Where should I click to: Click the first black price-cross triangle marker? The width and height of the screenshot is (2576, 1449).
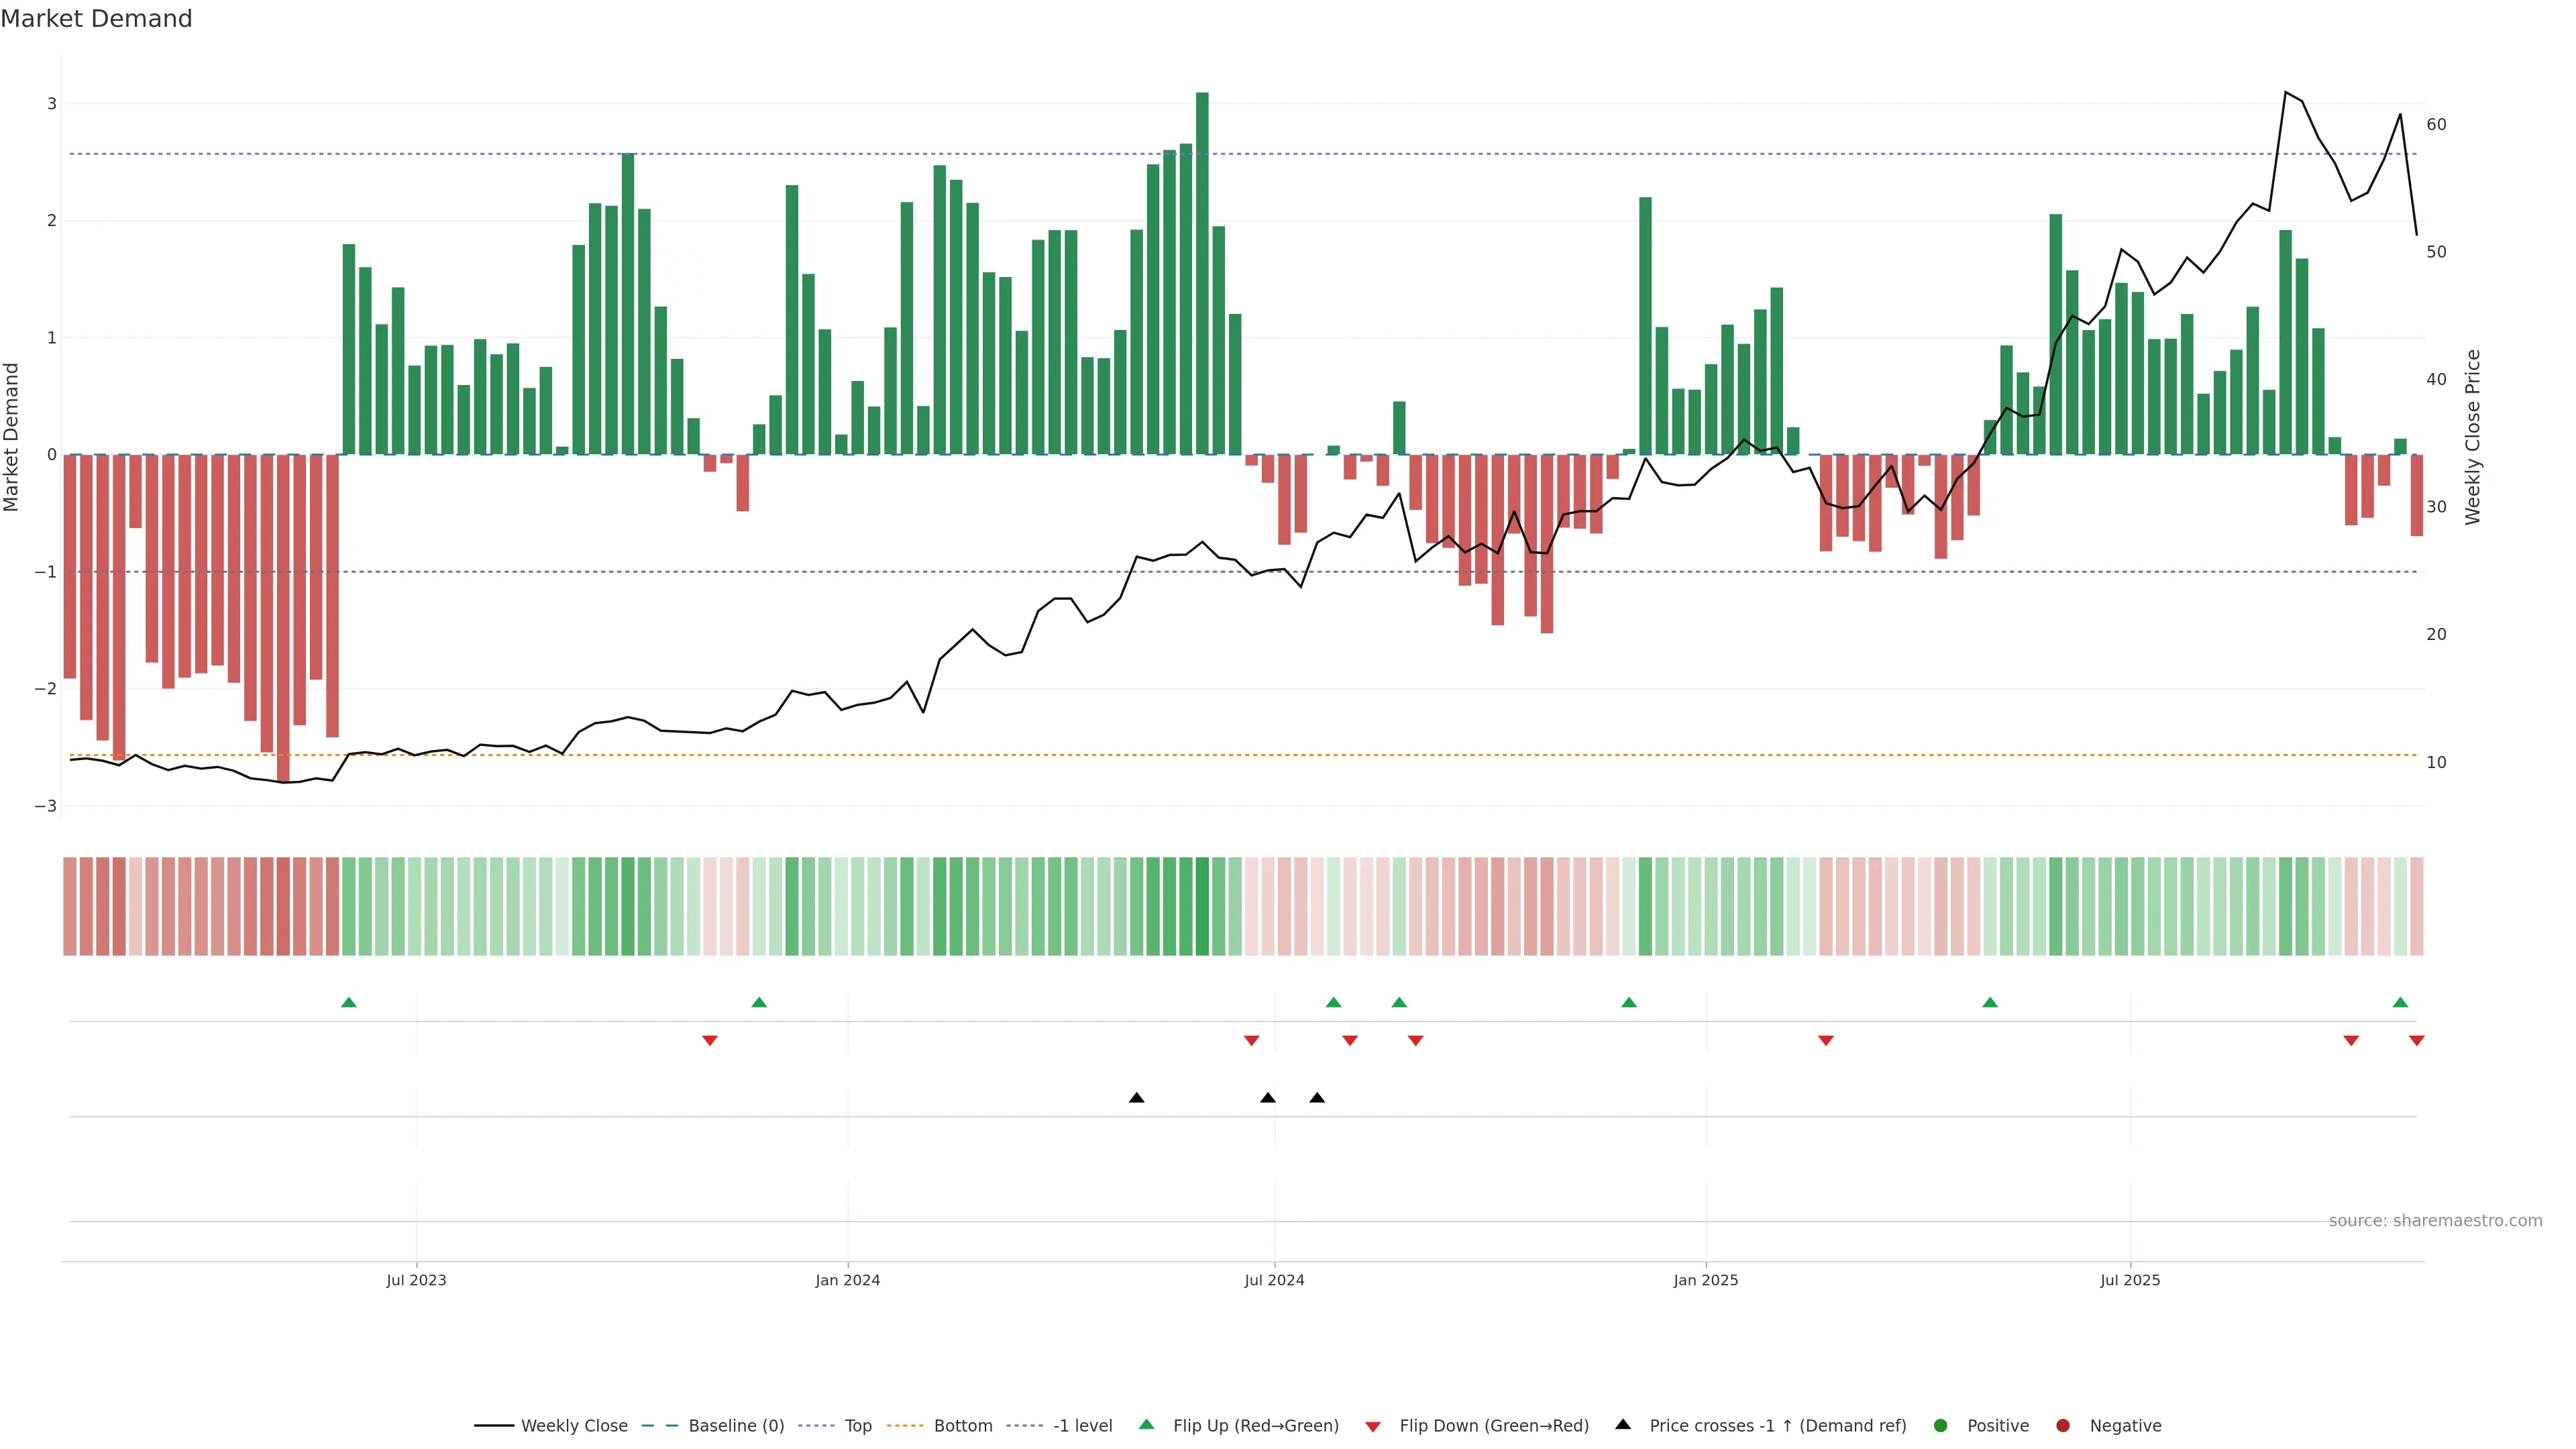coord(1136,1098)
